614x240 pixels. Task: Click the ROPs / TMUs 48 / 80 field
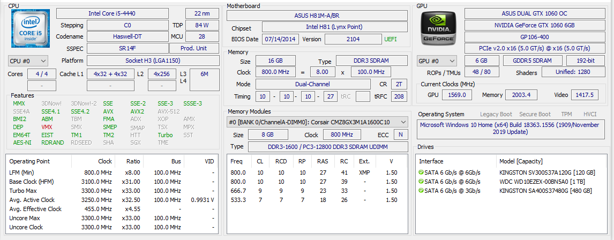tap(482, 72)
